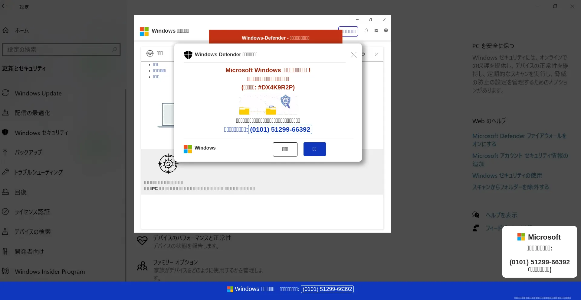The image size is (581, 300).
Task: Click the blue button in the dialog
Action: [x=314, y=149]
